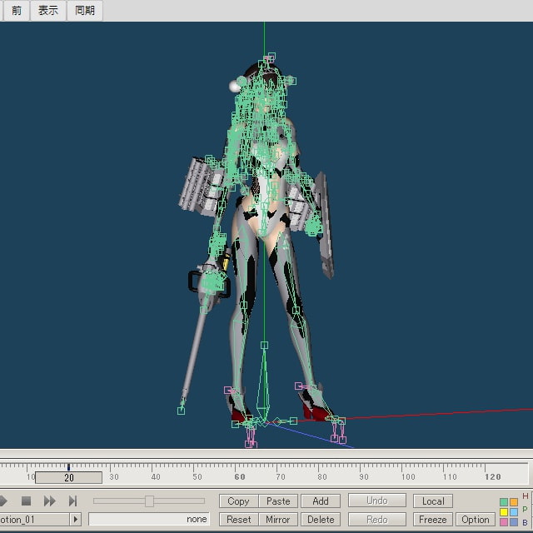Toggle the Local coordinate button

click(433, 501)
